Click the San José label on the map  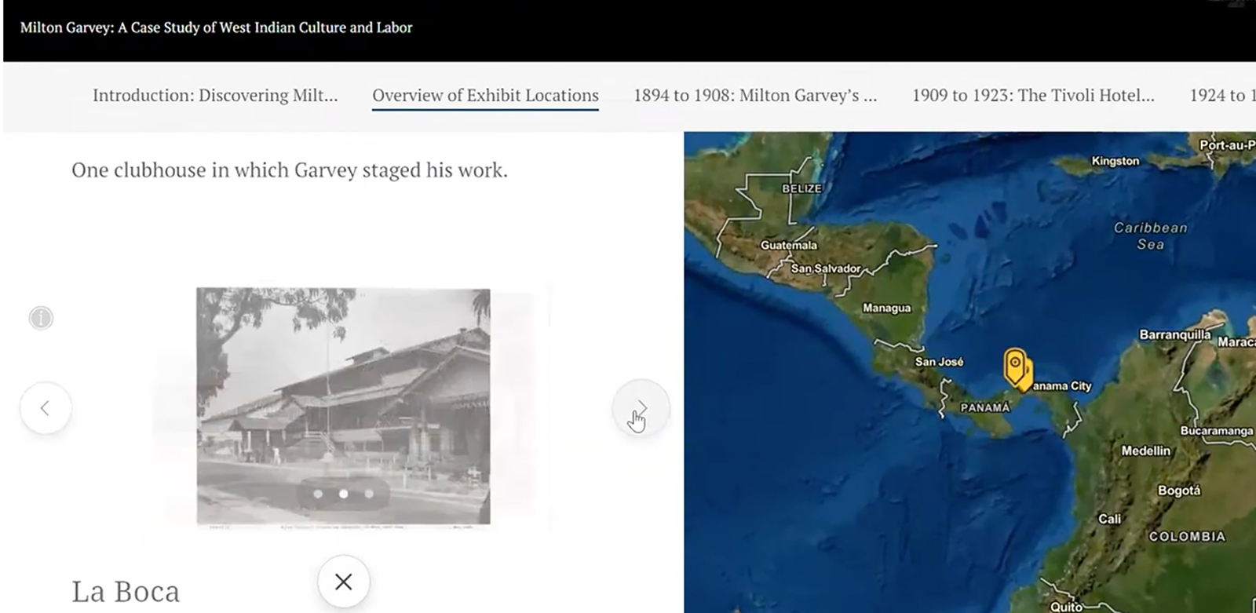[939, 362]
